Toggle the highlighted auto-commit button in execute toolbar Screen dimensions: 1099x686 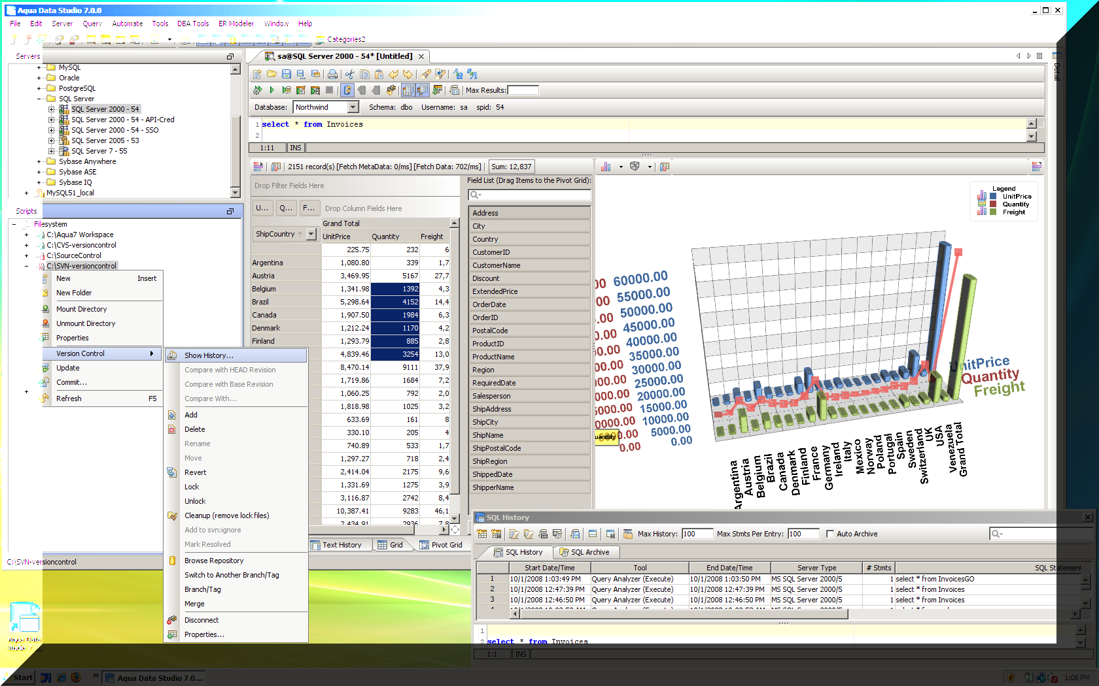(x=347, y=90)
